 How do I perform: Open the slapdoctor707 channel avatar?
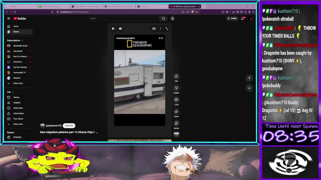(42, 125)
